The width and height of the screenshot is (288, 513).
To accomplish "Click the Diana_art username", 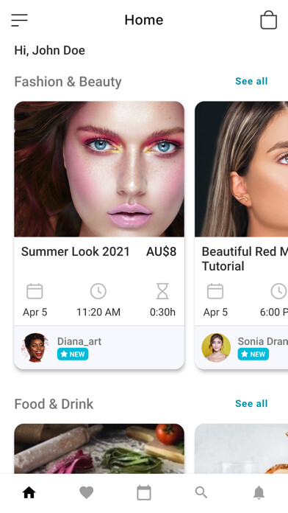I will point(79,341).
